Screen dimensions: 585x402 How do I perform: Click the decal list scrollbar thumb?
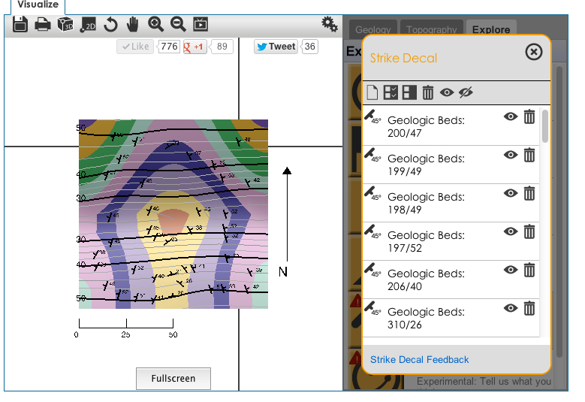click(x=544, y=125)
